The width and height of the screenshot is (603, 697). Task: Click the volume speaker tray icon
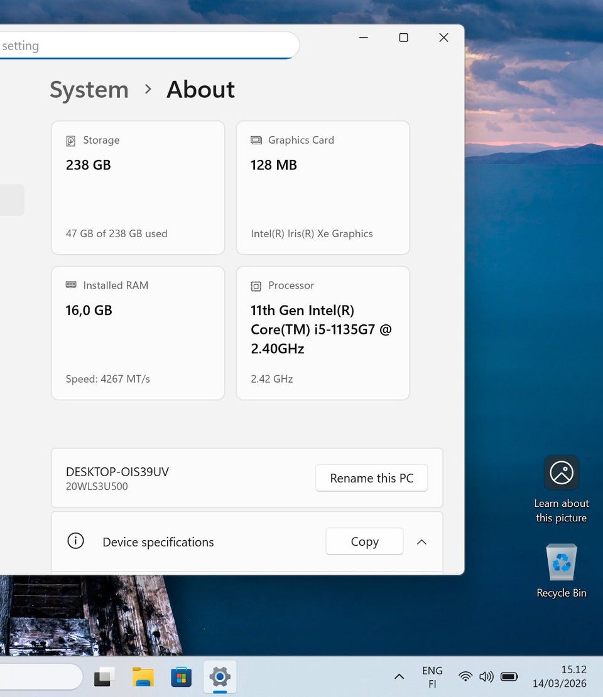click(486, 676)
